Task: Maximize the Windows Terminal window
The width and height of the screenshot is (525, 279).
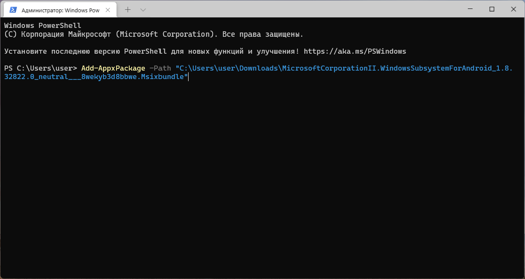Action: point(492,9)
